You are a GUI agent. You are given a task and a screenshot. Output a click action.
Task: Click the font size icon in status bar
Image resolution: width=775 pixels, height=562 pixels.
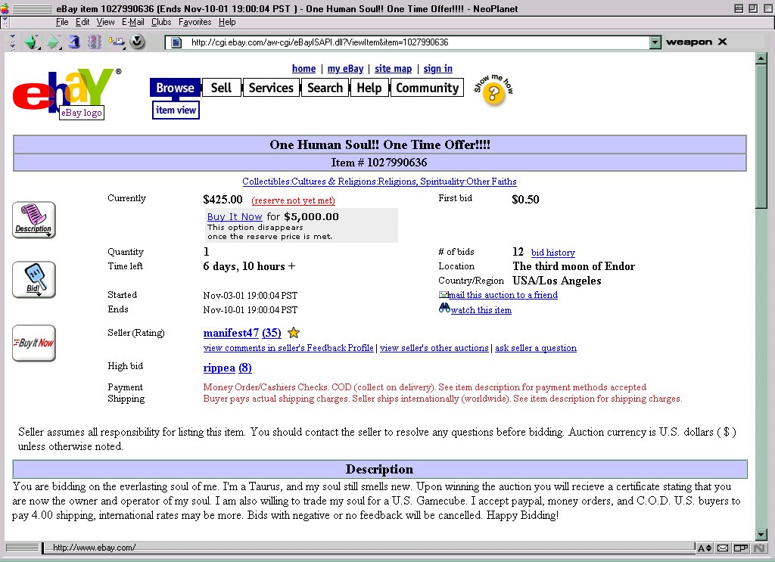pos(705,548)
